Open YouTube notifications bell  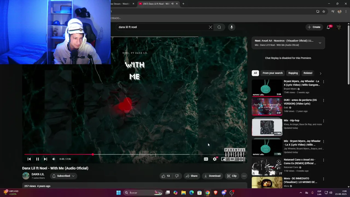pos(329,27)
